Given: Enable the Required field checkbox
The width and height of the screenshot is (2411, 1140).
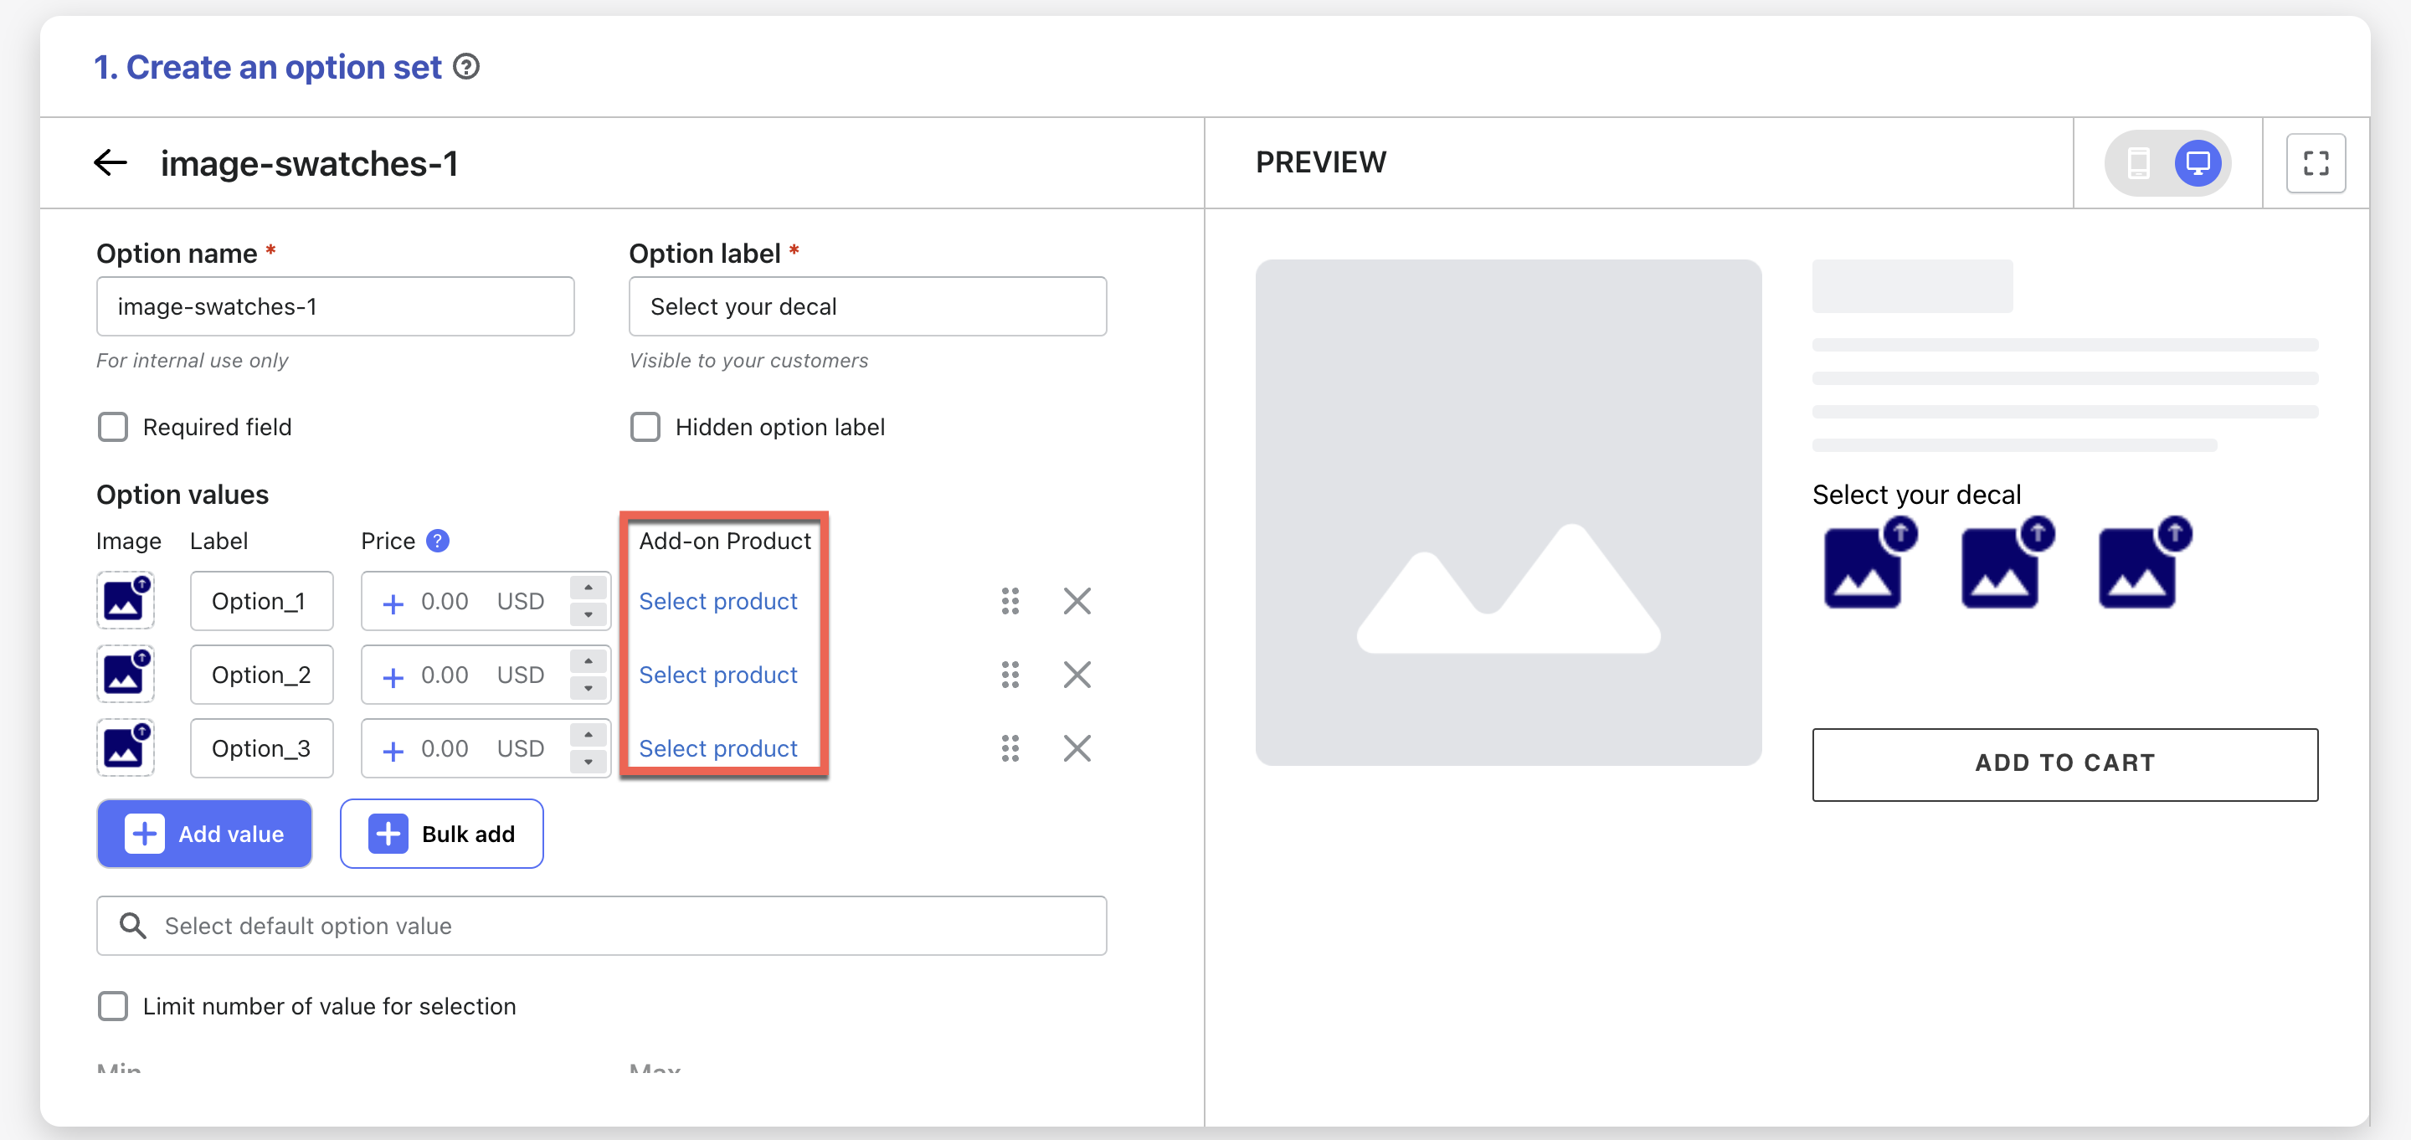Looking at the screenshot, I should click(113, 428).
